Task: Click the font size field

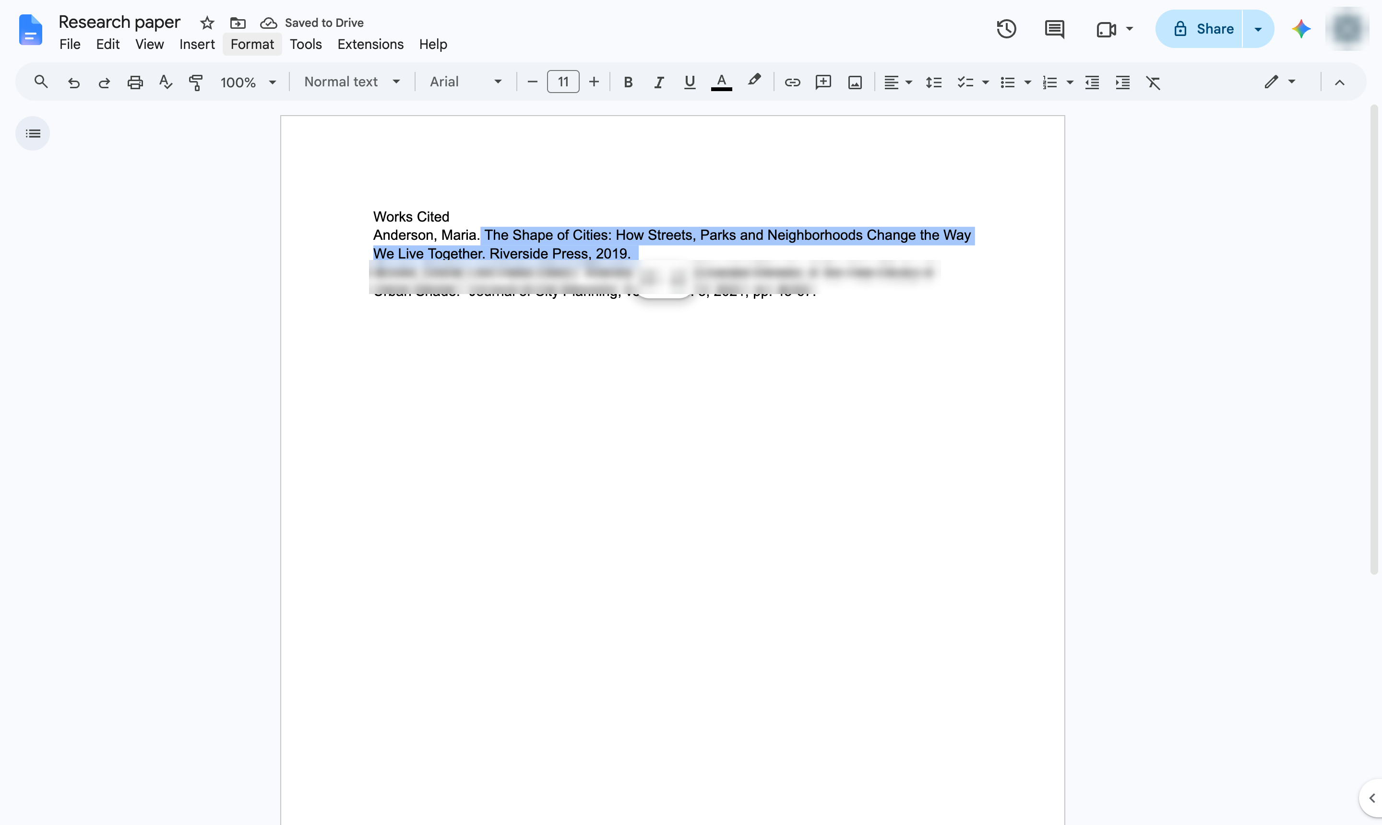Action: point(563,82)
